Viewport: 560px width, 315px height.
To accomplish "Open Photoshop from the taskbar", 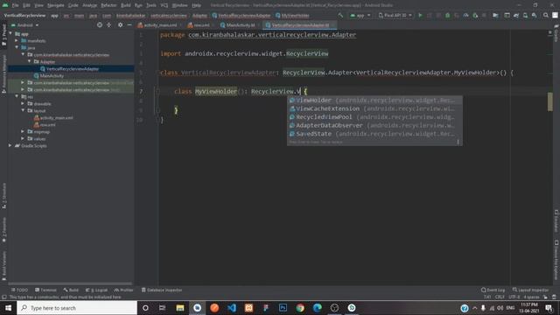I will pos(283,308).
